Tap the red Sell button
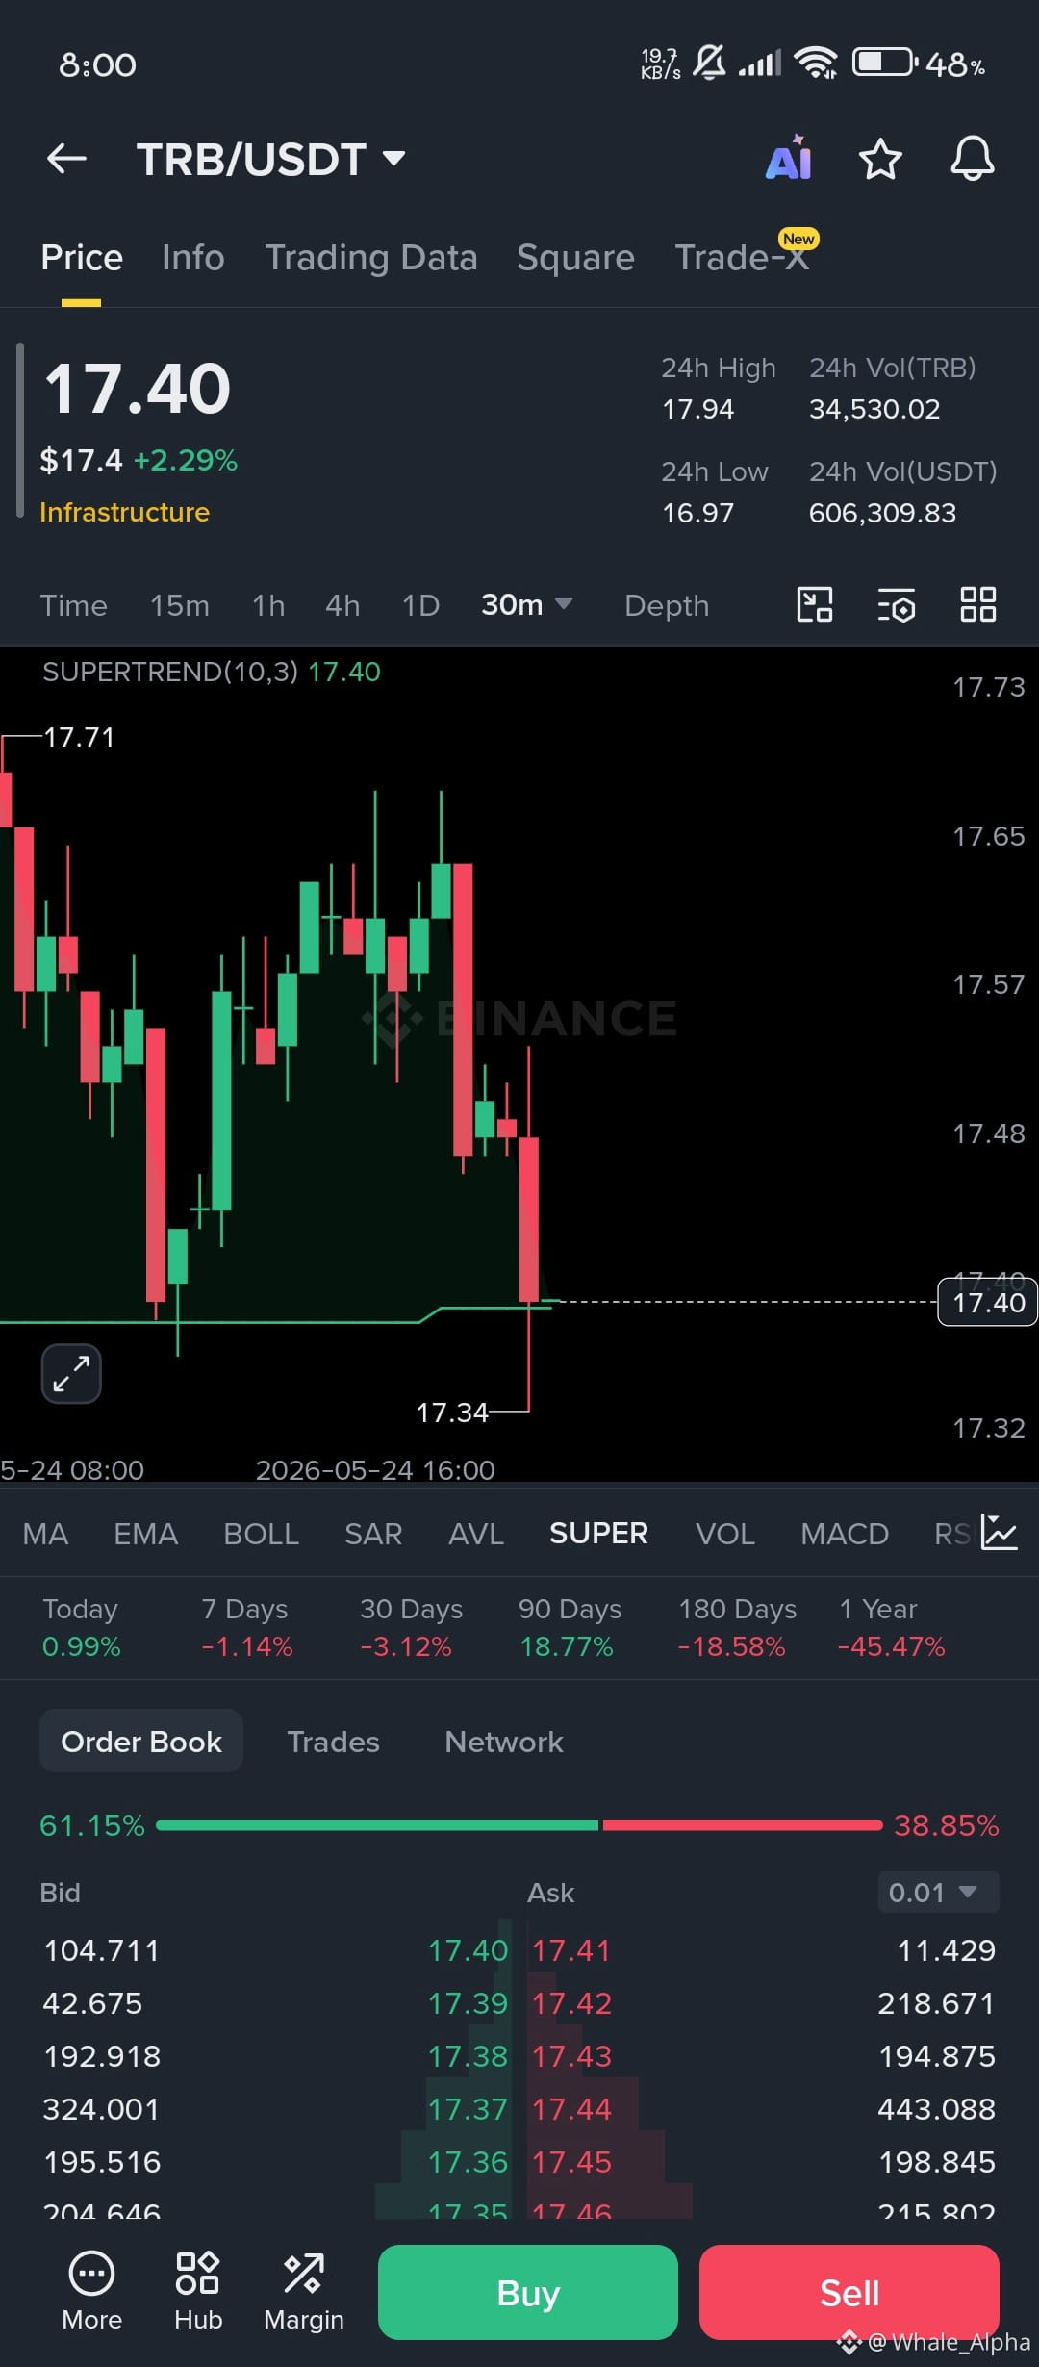 [x=849, y=2293]
